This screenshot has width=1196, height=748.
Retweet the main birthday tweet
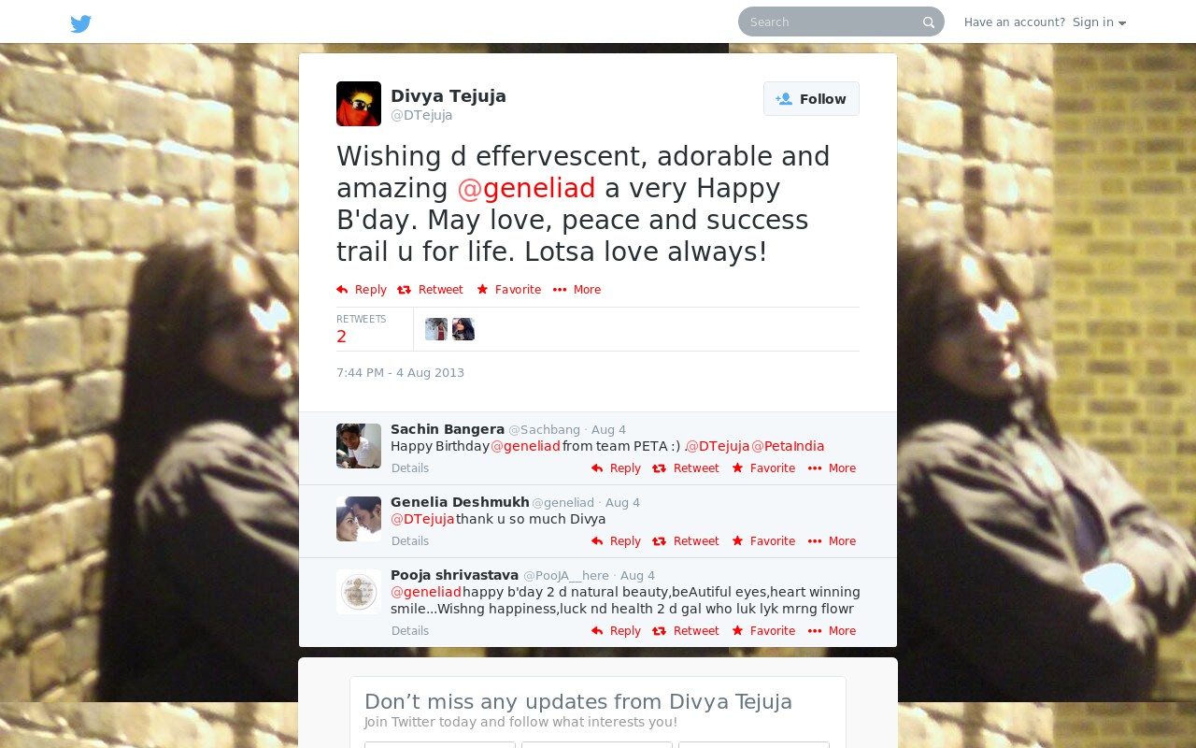click(430, 290)
